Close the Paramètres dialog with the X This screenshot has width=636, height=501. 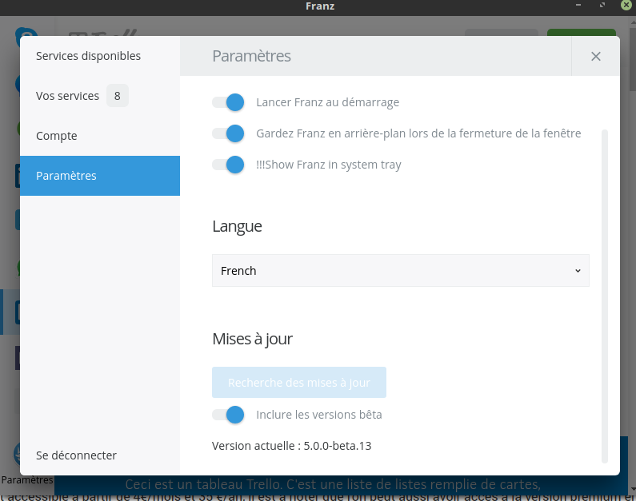point(595,56)
